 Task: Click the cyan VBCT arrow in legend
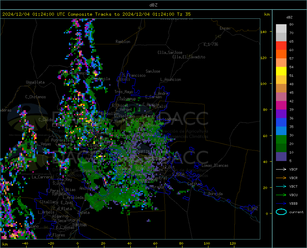281,186
